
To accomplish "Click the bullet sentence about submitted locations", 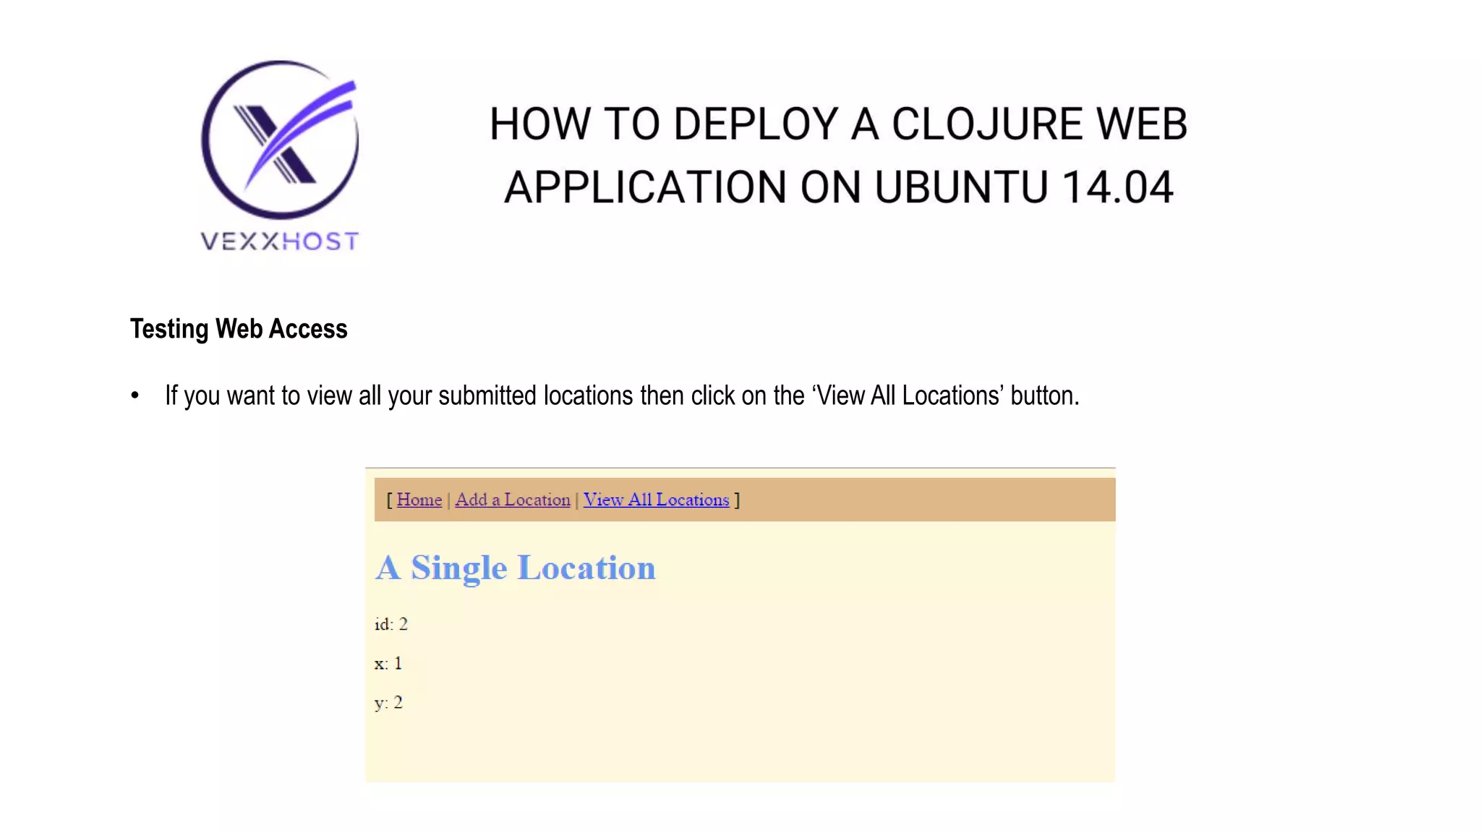I will (622, 396).
